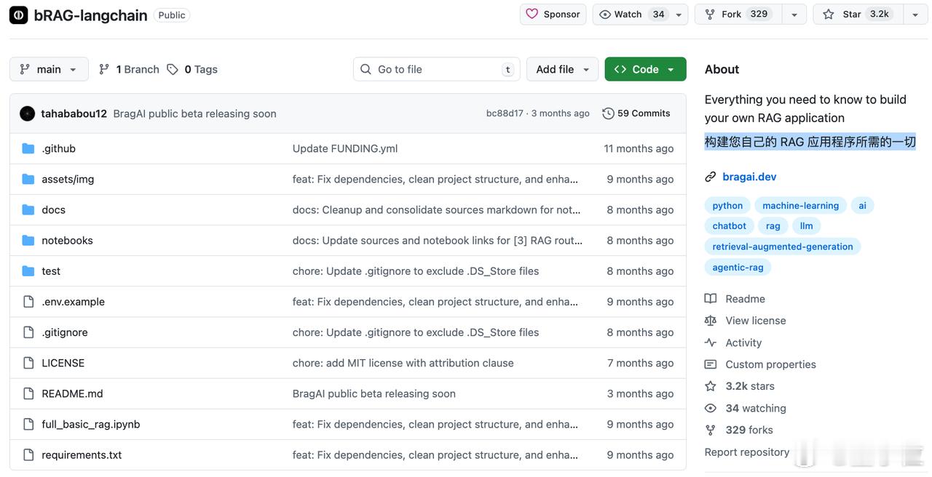Switch branch with main dropdown
932x477 pixels.
[x=49, y=69]
